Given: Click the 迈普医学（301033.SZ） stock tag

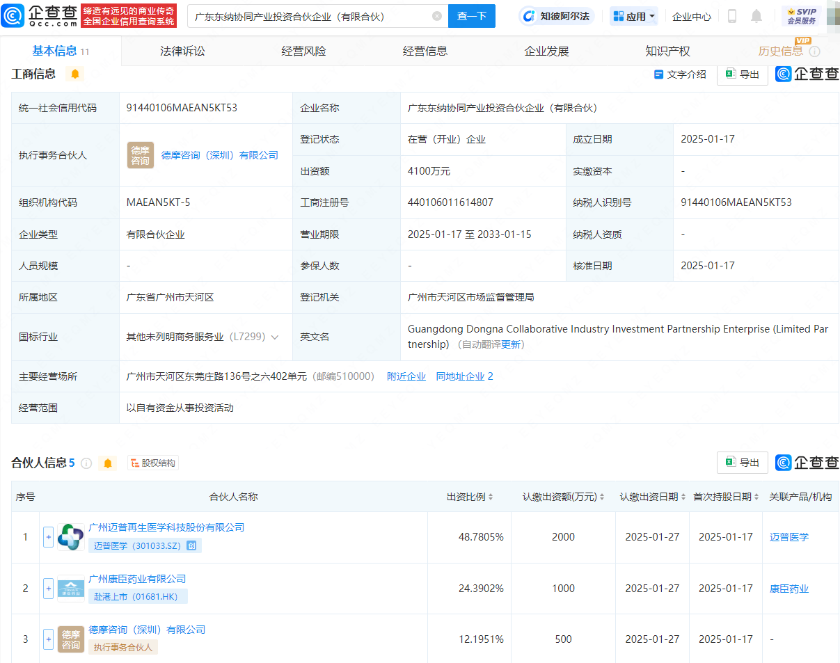Looking at the screenshot, I should click(145, 545).
